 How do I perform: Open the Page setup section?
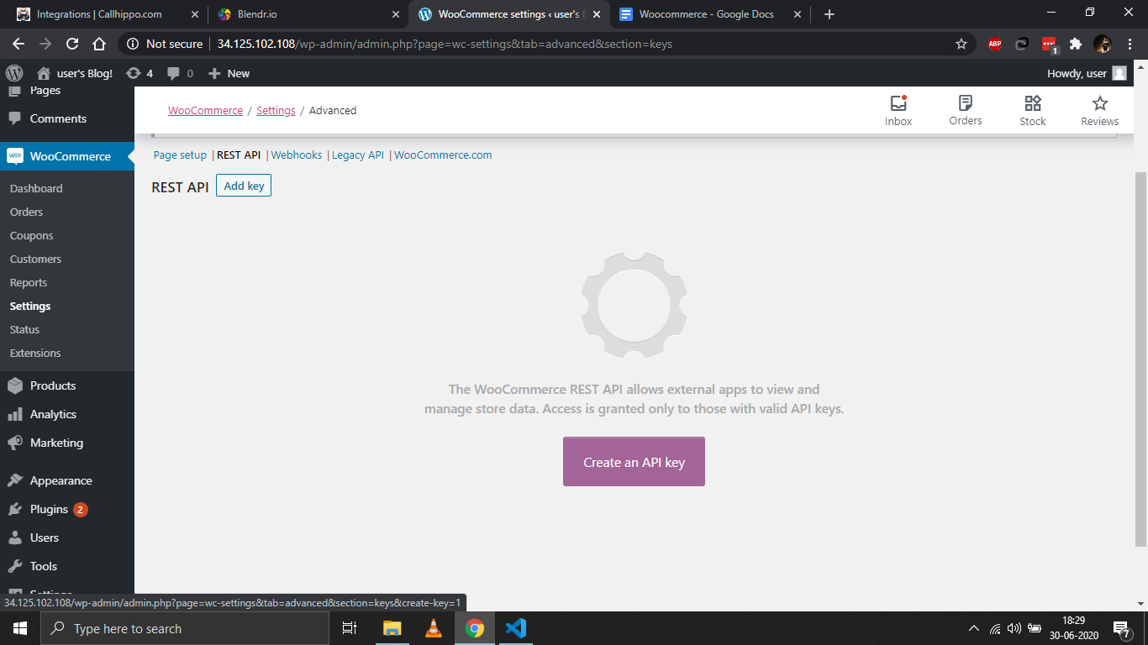point(180,155)
